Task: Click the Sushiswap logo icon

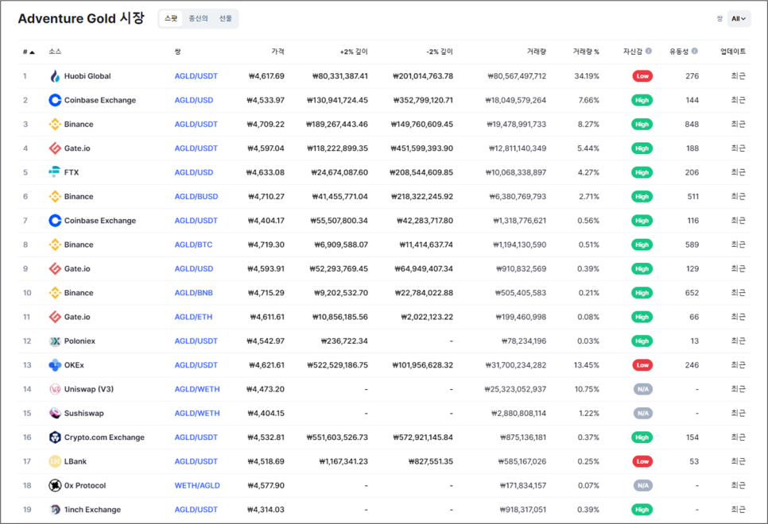Action: (x=55, y=413)
